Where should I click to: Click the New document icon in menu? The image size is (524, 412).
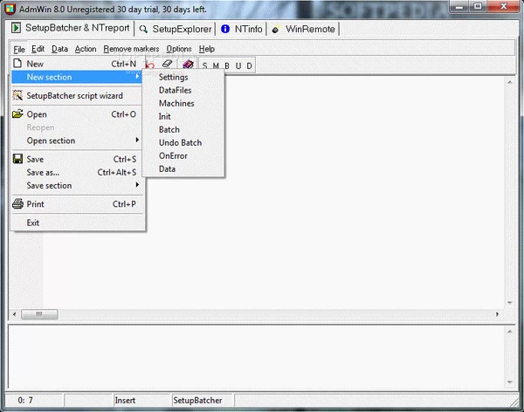pyautogui.click(x=17, y=64)
